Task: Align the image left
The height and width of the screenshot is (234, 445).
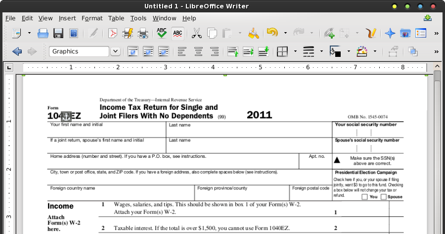Action: pos(182,51)
